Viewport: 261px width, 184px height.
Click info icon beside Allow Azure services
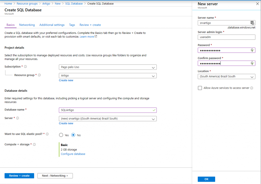point(252,88)
